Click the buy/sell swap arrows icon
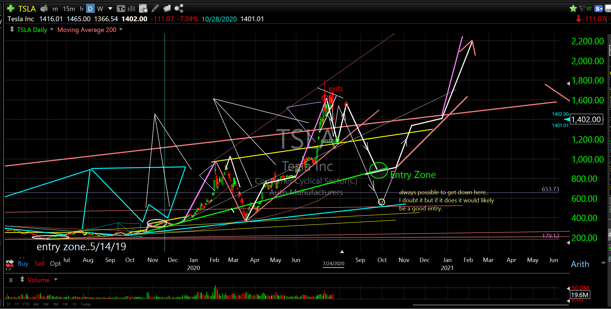Image resolution: width=611 pixels, height=309 pixels. 10,263
